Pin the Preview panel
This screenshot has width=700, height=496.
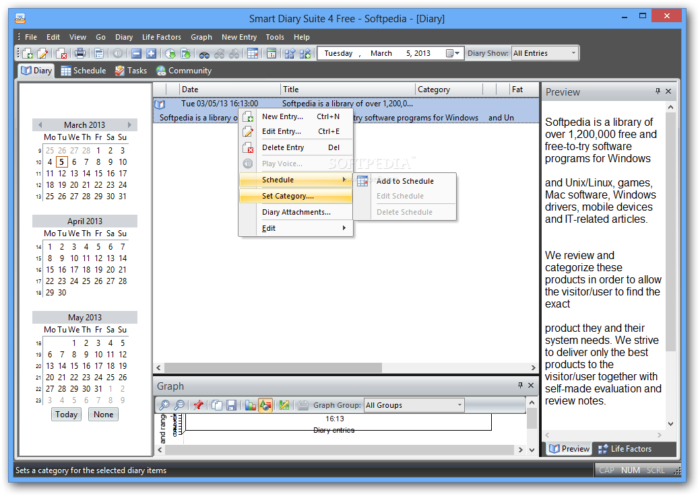658,91
